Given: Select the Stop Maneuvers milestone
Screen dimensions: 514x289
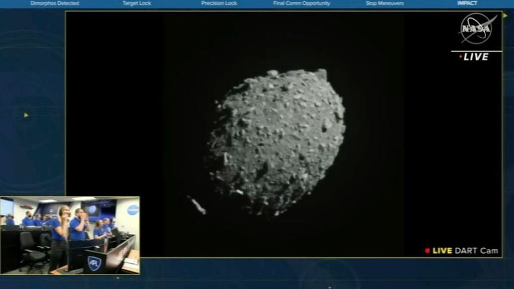Looking at the screenshot, I should (x=384, y=4).
